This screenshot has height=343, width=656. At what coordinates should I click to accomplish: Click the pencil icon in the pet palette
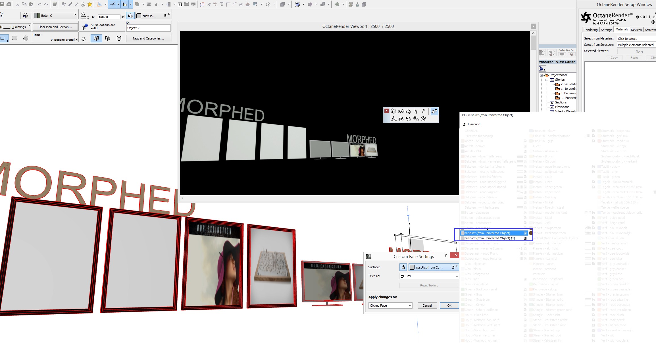point(423,111)
